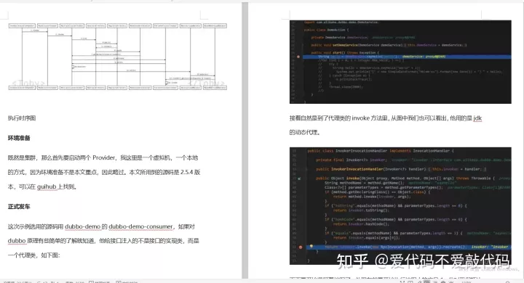Click the line starting dubbo 原理有些简单的了解
The width and height of the screenshot is (524, 283).
point(103,241)
